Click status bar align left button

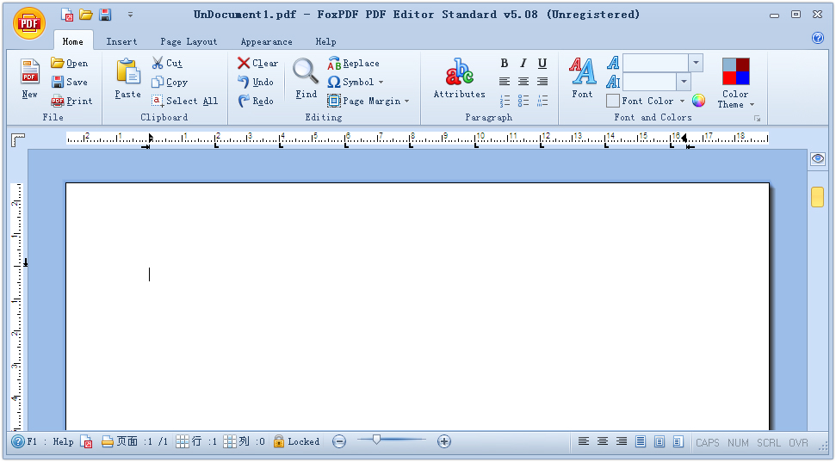point(584,441)
